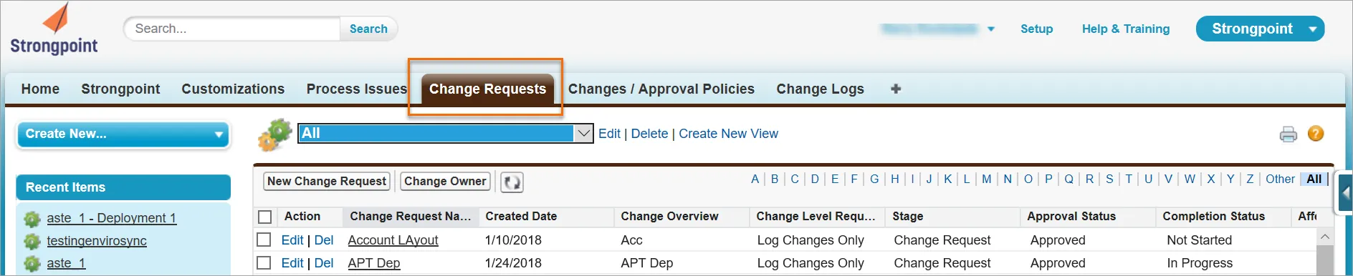Click the Change Requests gear icon beside view selector
Screen dimensions: 1353x276
click(x=276, y=134)
